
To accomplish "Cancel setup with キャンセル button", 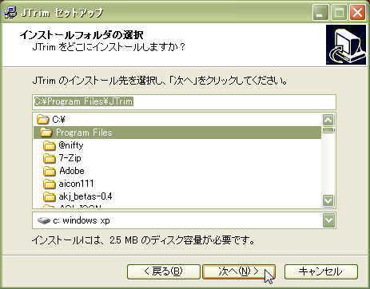I will point(321,271).
